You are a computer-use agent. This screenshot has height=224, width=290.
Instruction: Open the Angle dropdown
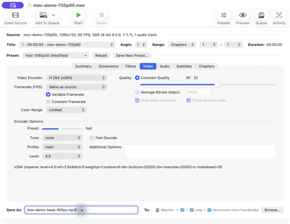click(141, 45)
